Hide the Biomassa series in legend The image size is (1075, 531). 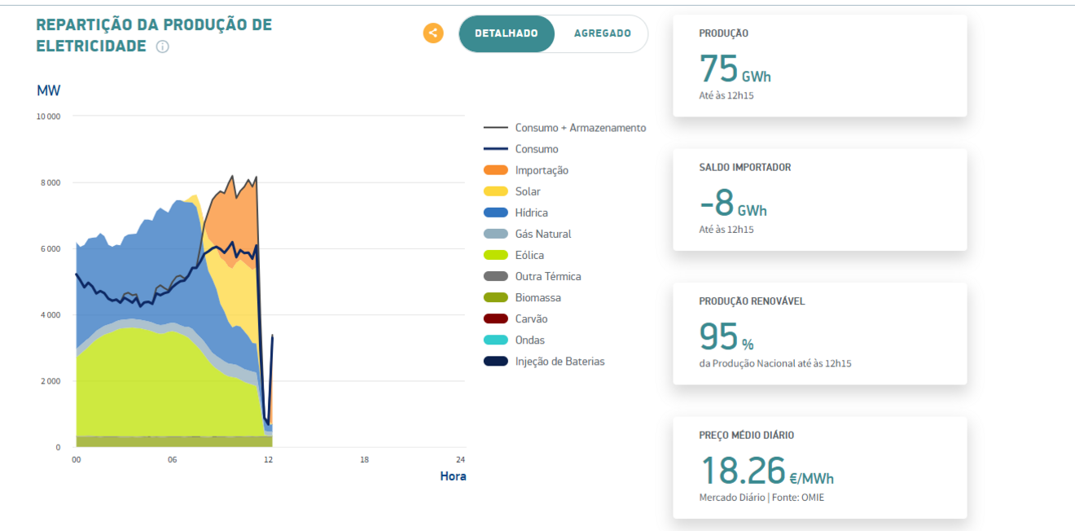(537, 297)
